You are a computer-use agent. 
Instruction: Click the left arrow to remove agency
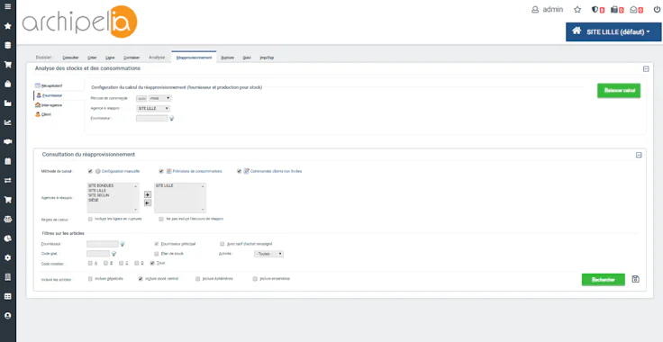point(147,203)
